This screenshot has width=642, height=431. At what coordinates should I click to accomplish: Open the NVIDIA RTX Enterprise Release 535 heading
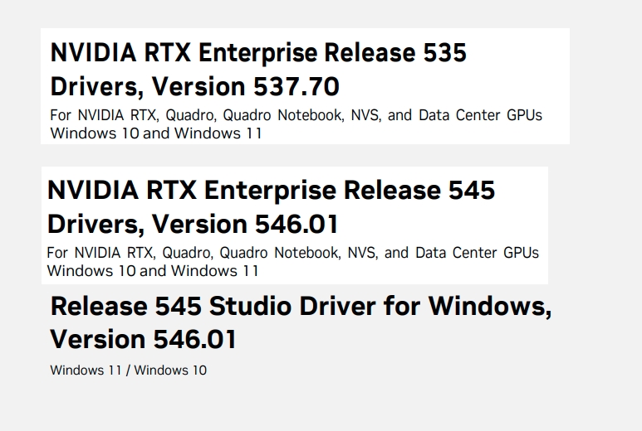tap(258, 70)
